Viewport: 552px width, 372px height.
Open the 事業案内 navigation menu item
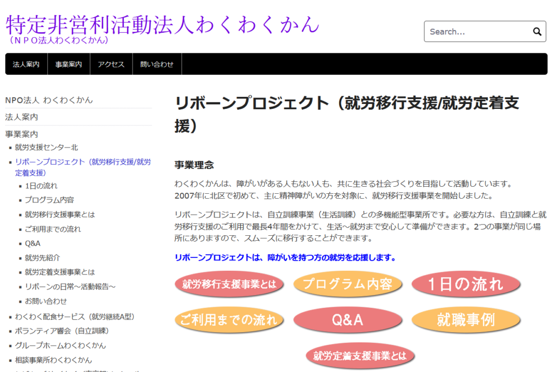tap(68, 64)
